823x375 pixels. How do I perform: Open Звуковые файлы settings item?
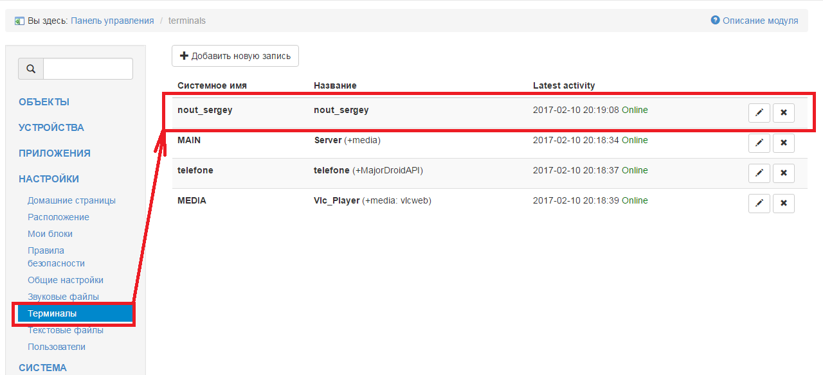[x=63, y=297]
